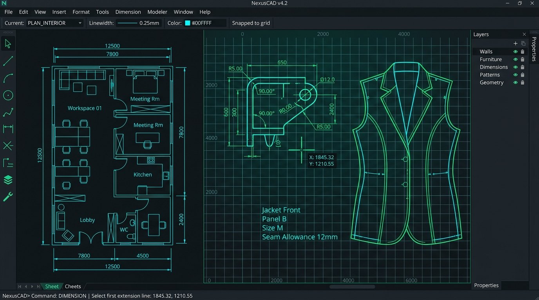The width and height of the screenshot is (539, 300).
Task: Click the Seam Allowance 12mm annotation
Action: (300, 237)
